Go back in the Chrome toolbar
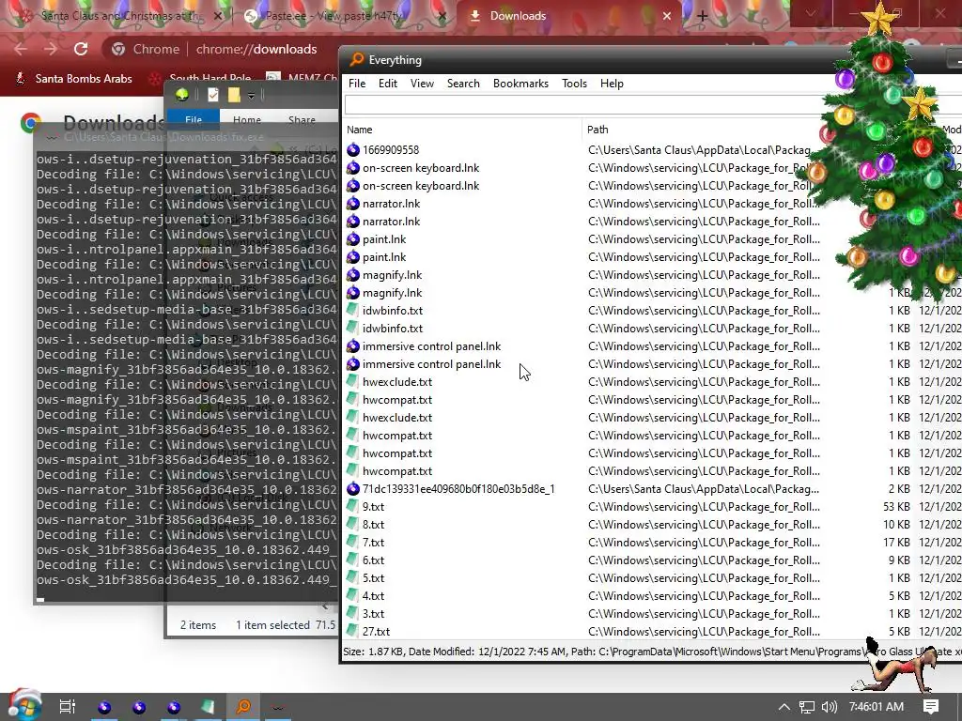962x721 pixels. click(x=21, y=49)
